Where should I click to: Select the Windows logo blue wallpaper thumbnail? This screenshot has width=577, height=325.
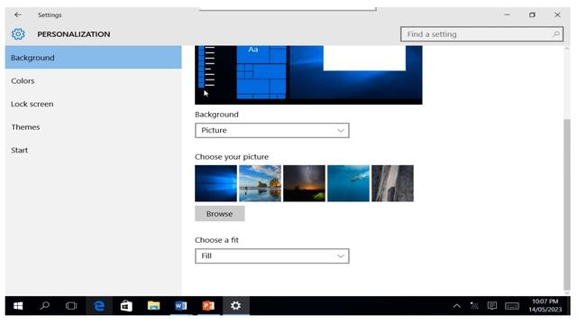point(216,183)
